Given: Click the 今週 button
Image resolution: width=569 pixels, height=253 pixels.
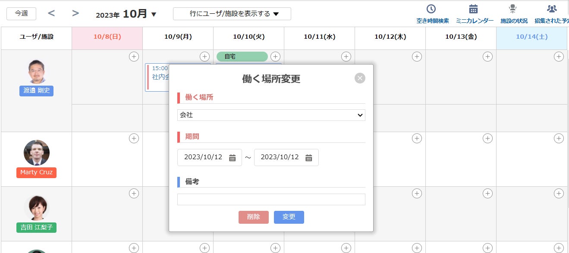Looking at the screenshot, I should coord(21,14).
